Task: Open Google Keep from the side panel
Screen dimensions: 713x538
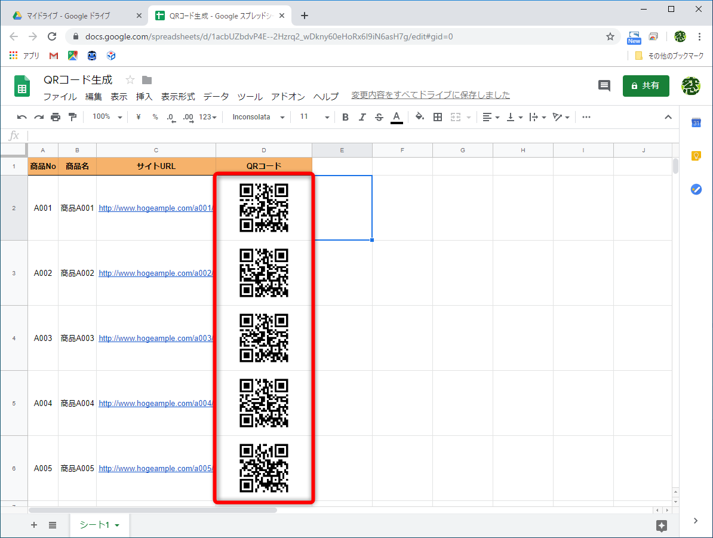Action: (x=696, y=156)
